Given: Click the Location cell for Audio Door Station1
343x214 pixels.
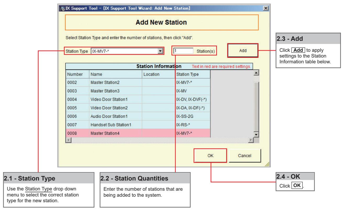Looking at the screenshot, I should [x=159, y=116].
